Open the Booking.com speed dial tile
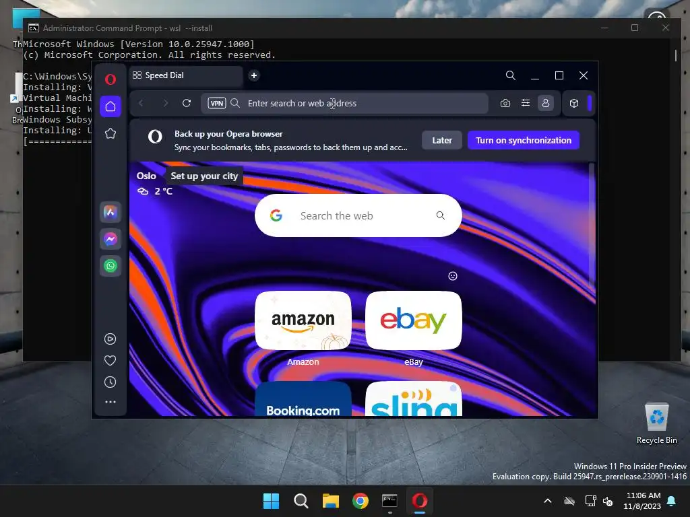Screen dimensions: 690x517 click(303, 399)
